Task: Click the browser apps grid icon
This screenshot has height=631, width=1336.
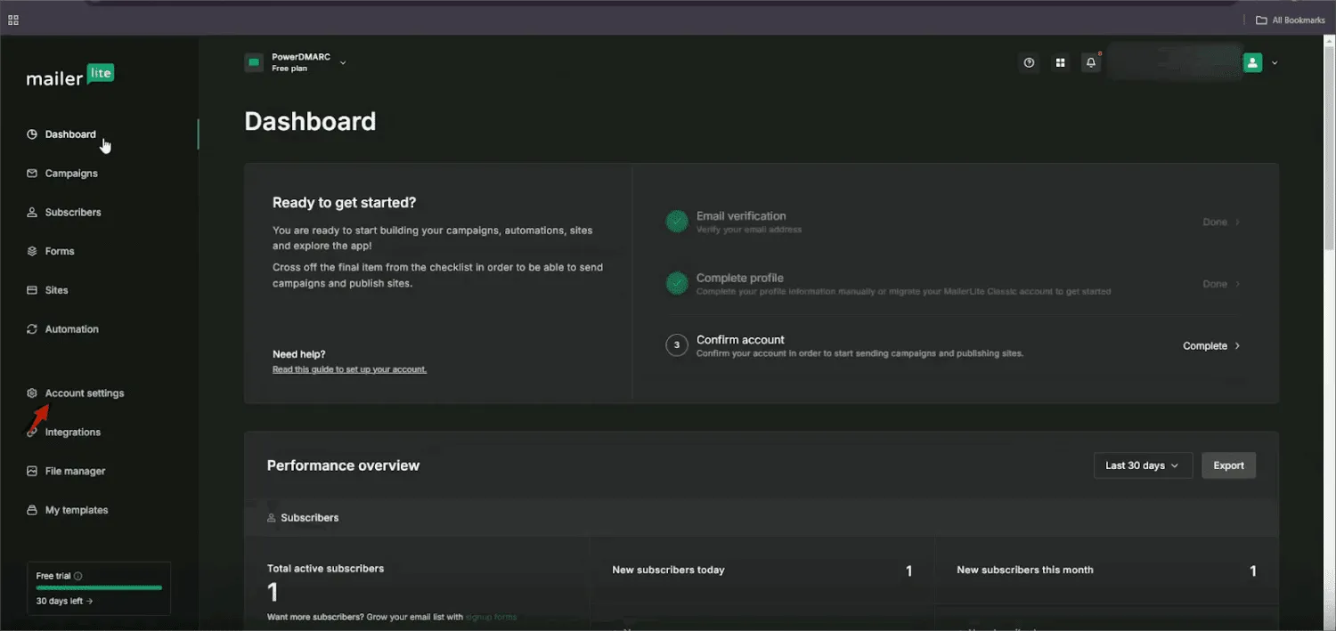Action: click(x=13, y=20)
